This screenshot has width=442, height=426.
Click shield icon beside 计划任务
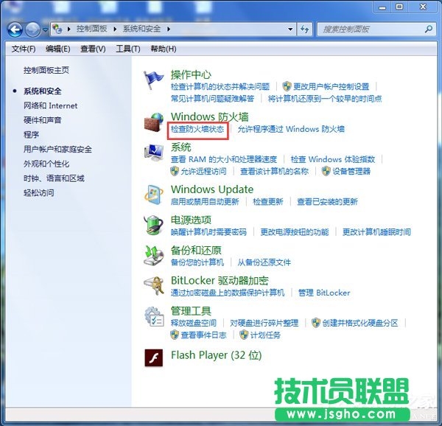click(244, 335)
